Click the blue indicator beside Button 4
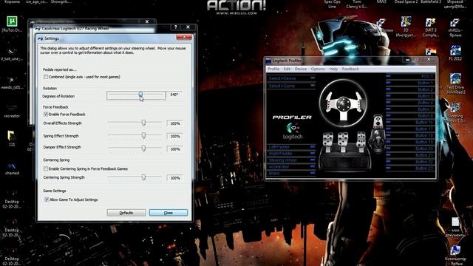 point(388,102)
